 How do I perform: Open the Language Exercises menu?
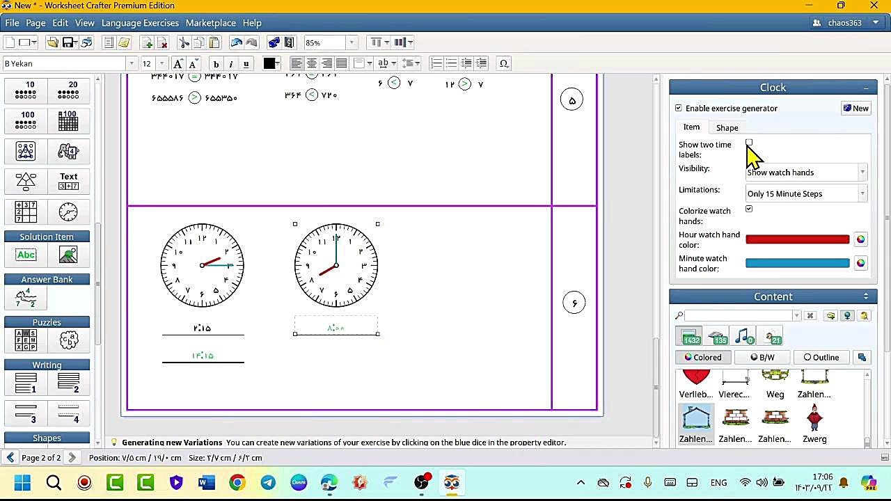pyautogui.click(x=140, y=23)
